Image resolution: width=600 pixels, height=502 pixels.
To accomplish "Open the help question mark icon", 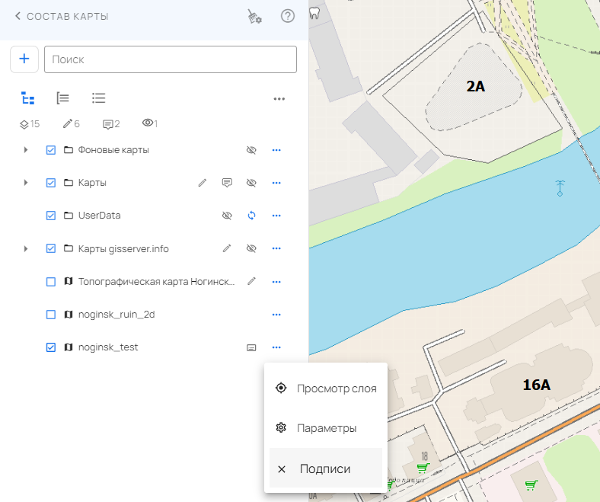I will 288,16.
